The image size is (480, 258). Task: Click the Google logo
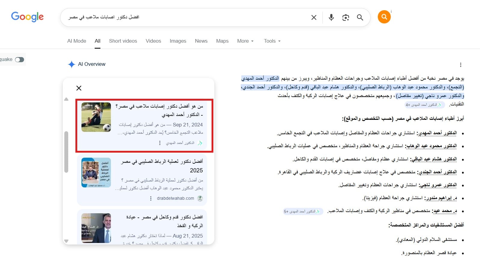pyautogui.click(x=27, y=17)
